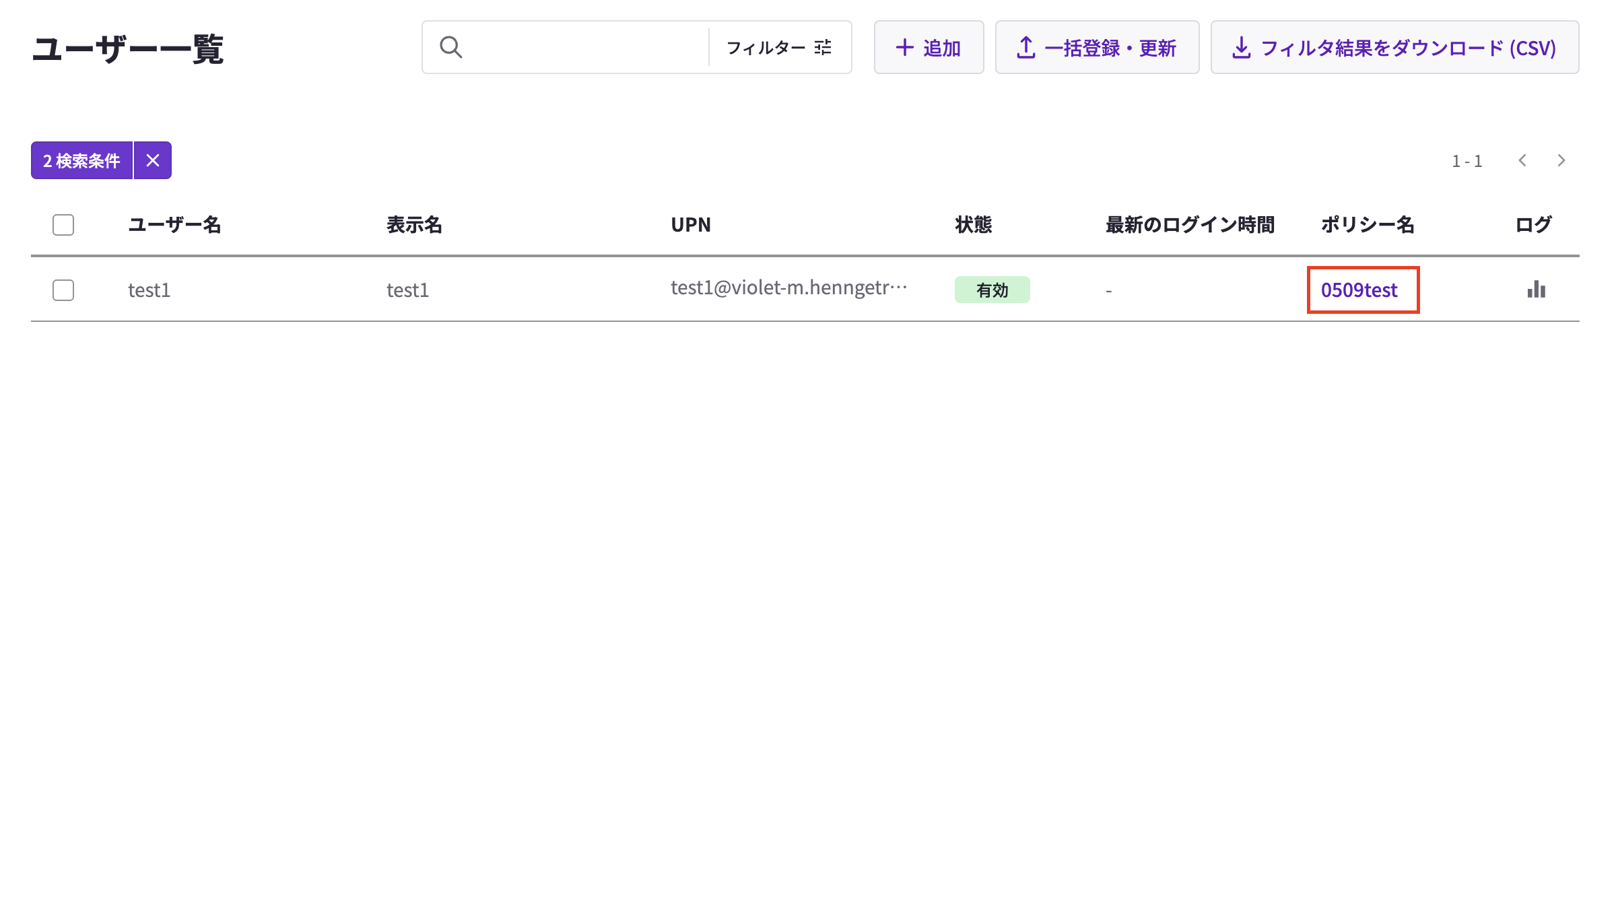Click the test1@violet-m UPN cell
This screenshot has height=901, width=1616.
(788, 288)
